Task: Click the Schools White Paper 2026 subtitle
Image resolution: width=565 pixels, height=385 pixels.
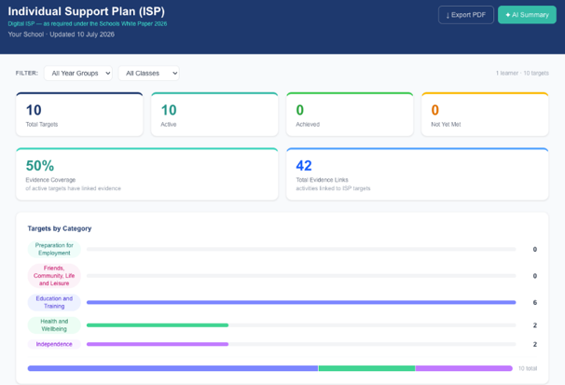Action: coord(88,23)
